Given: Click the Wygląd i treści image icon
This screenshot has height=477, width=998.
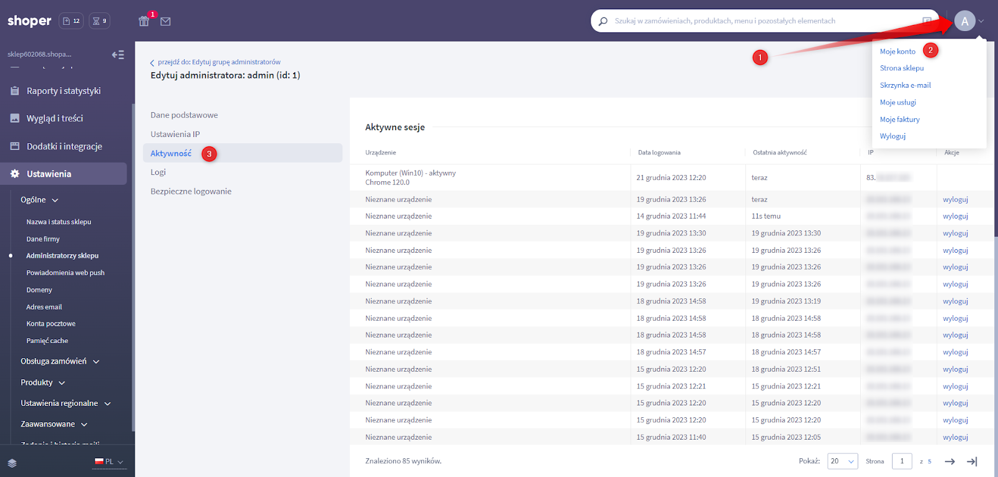Looking at the screenshot, I should (15, 118).
